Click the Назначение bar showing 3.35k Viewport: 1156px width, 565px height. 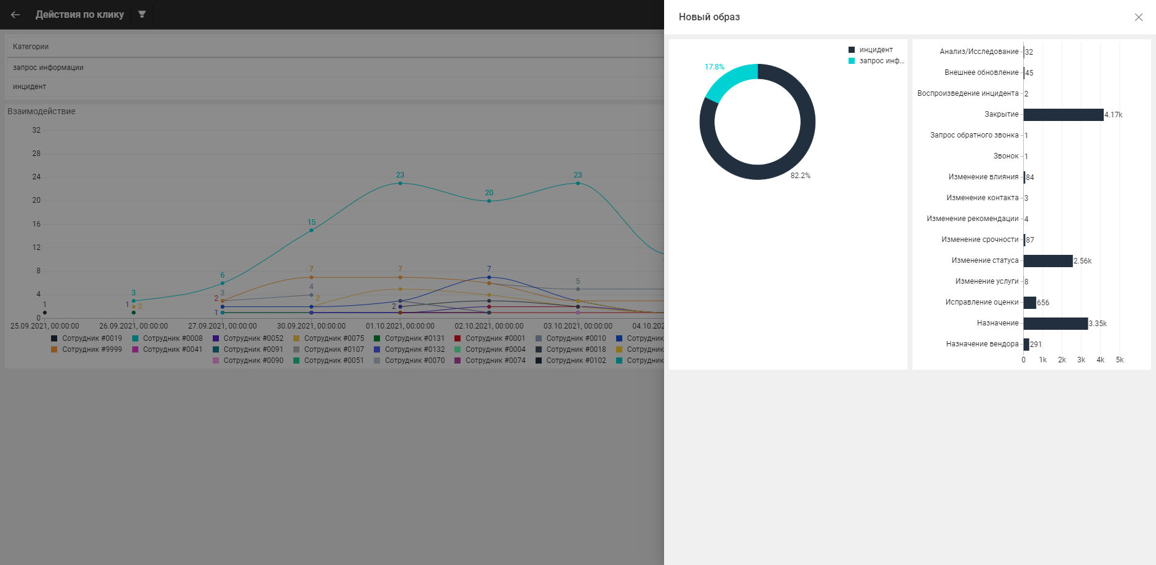1056,324
